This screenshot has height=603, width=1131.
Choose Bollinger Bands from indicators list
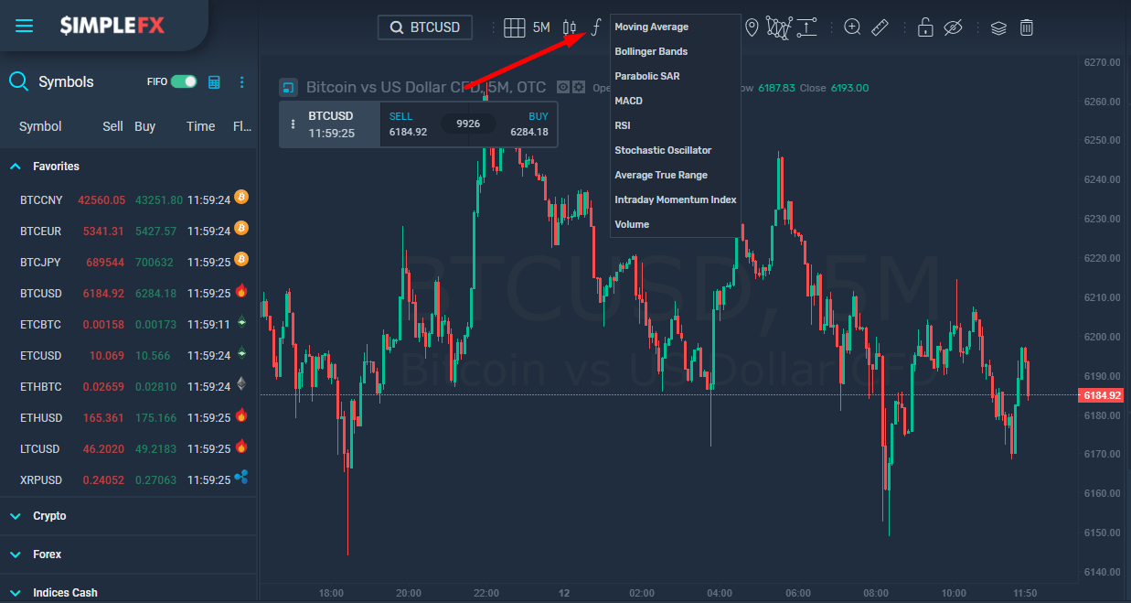(x=651, y=52)
